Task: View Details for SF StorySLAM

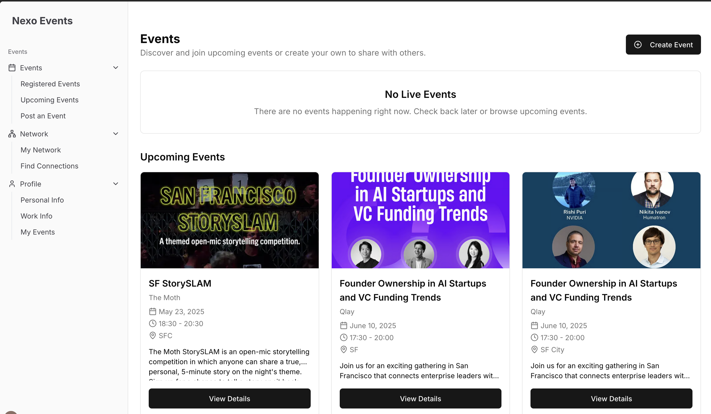Action: click(229, 398)
